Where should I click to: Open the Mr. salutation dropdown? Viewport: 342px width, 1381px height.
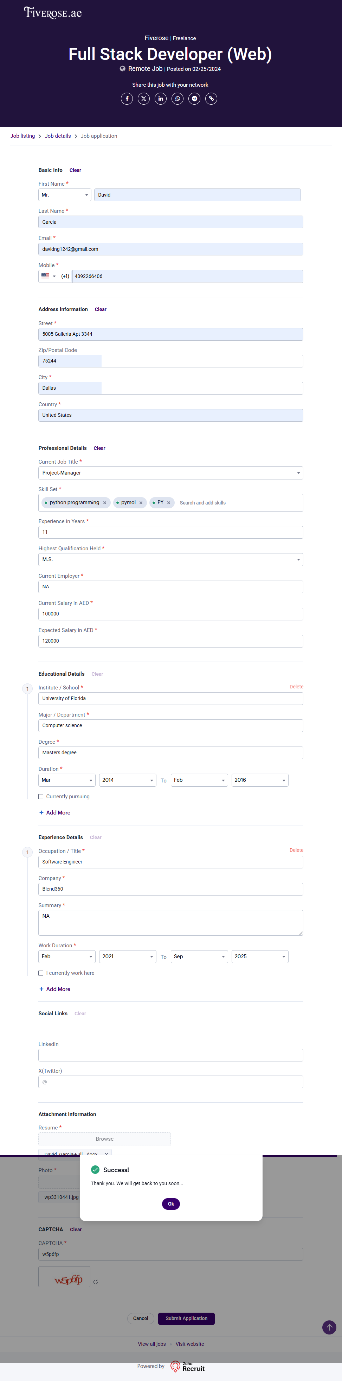click(65, 195)
